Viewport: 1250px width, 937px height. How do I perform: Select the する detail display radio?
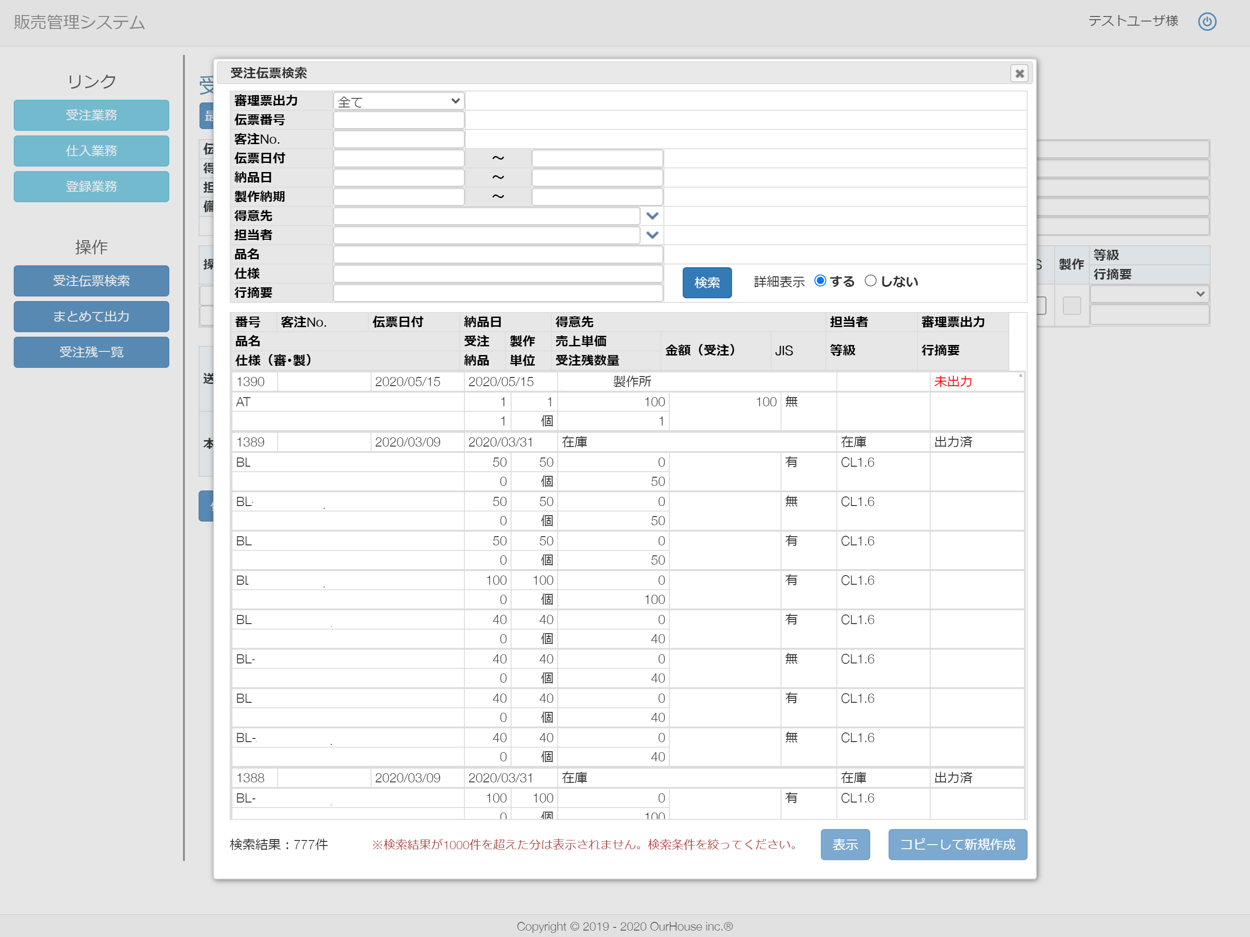pos(820,281)
